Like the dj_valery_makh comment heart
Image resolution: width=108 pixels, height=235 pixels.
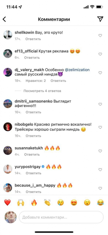(100, 73)
